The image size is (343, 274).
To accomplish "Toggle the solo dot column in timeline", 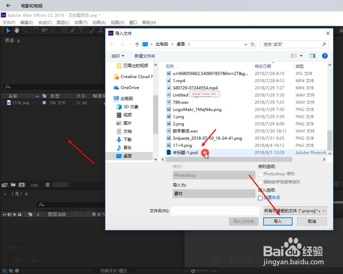I will click(15, 214).
